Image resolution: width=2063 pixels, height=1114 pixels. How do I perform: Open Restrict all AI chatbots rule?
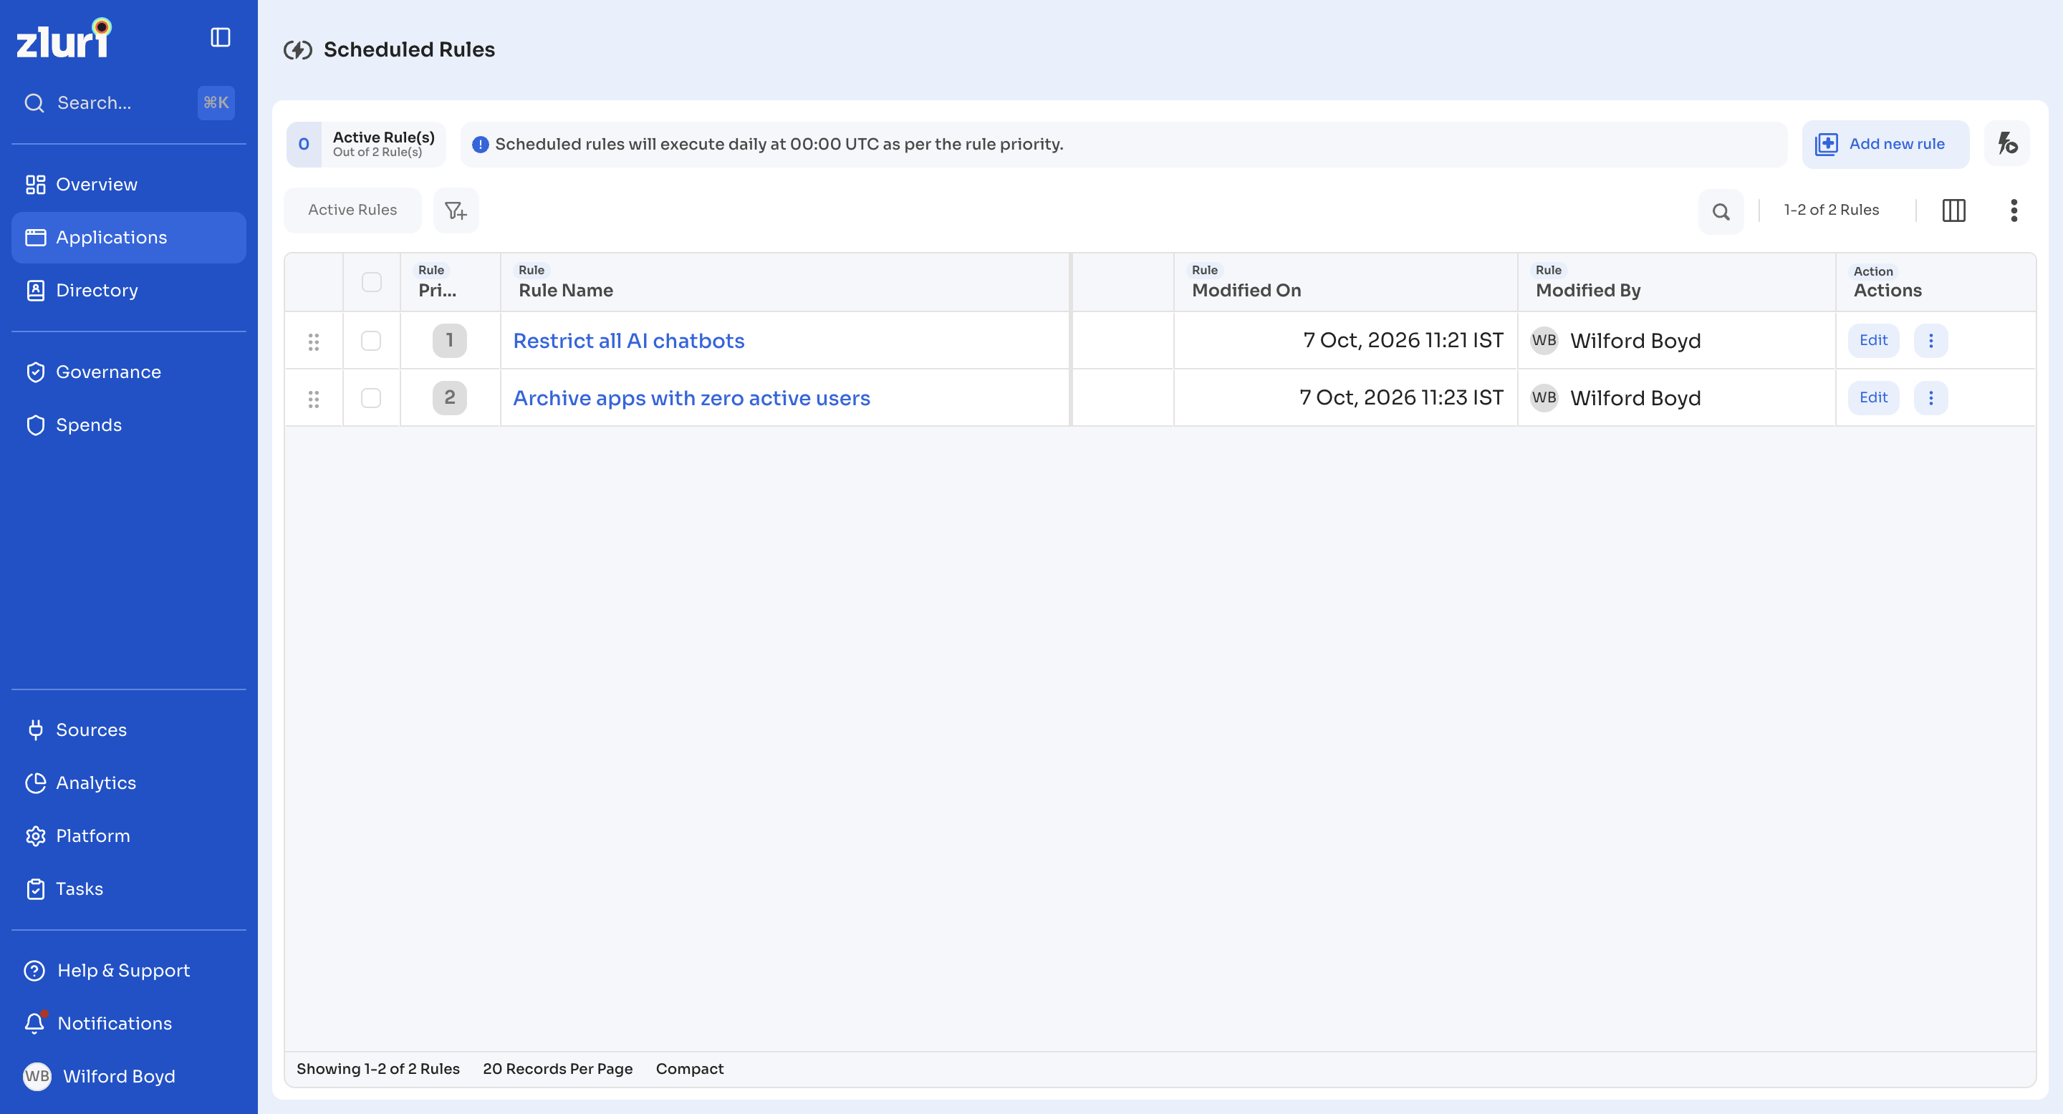[629, 340]
